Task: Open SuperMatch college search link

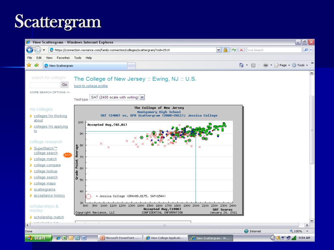Action: [x=46, y=150]
